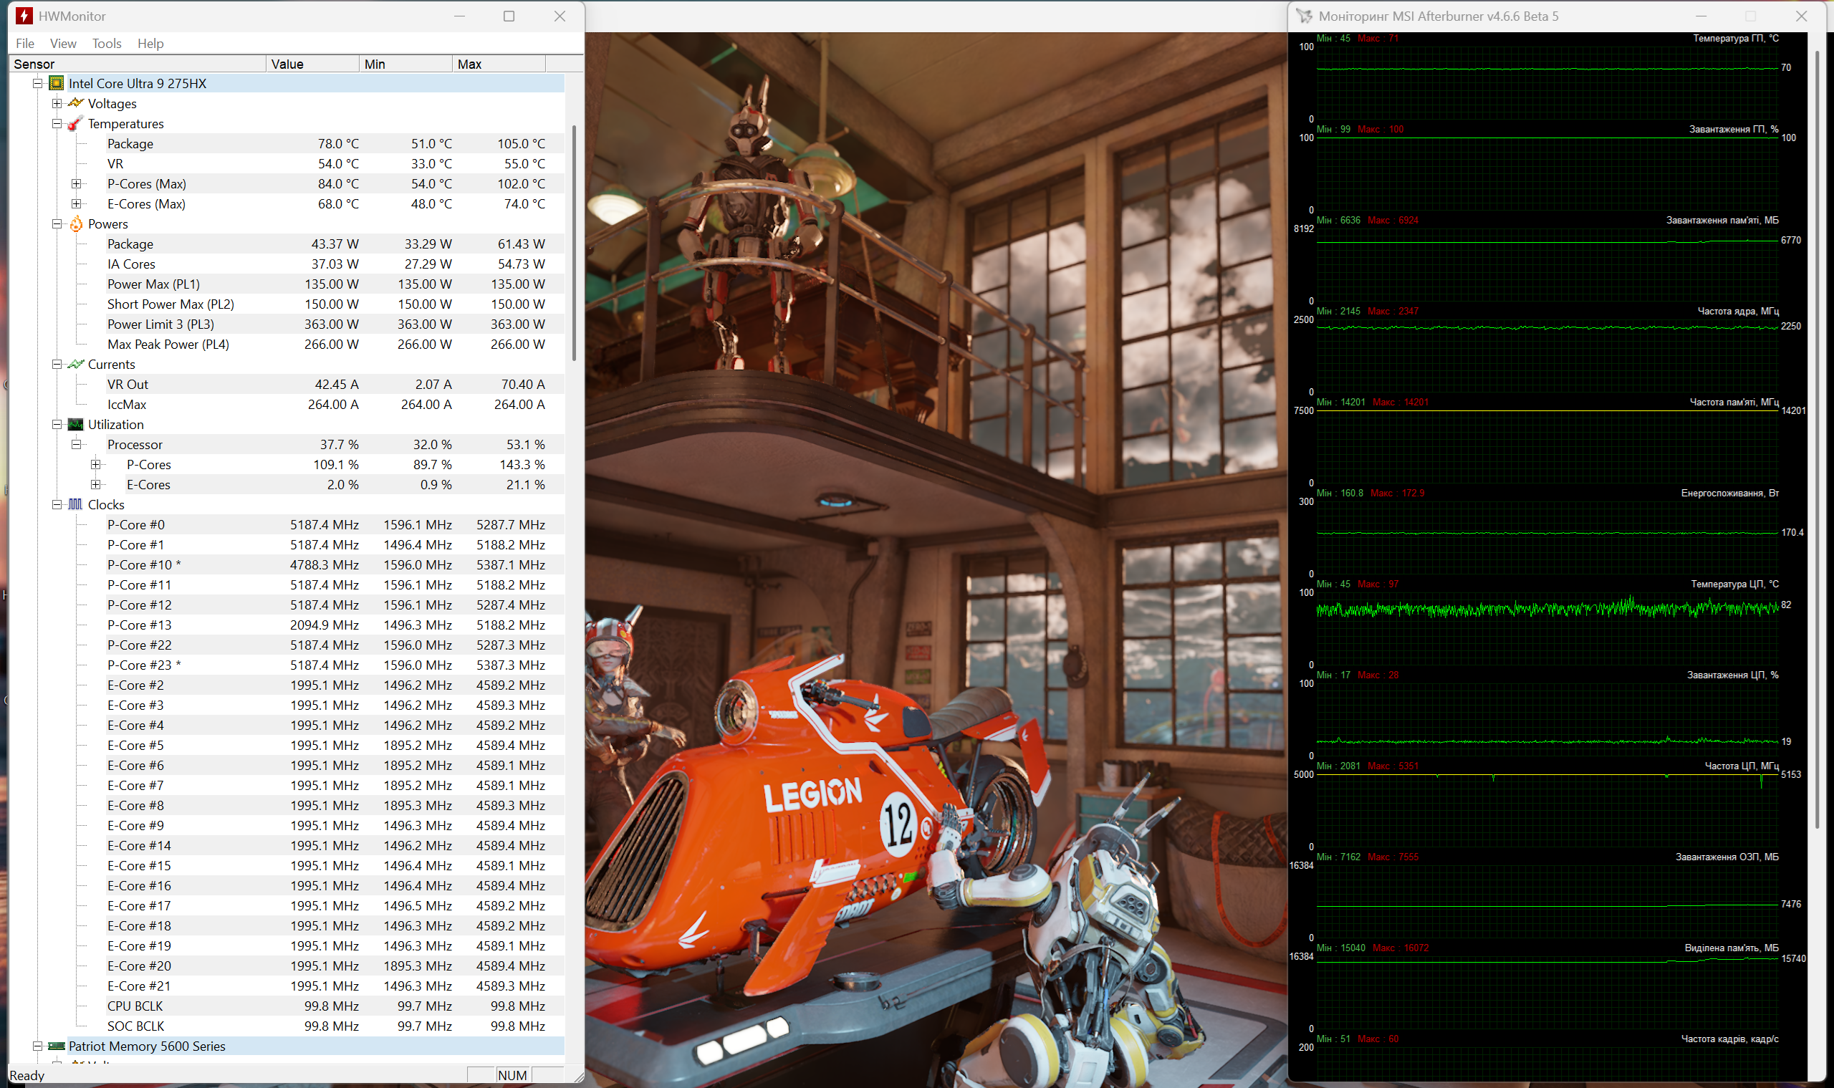The image size is (1834, 1088).
Task: Click the Temperatures thermometer icon
Action: (75, 124)
